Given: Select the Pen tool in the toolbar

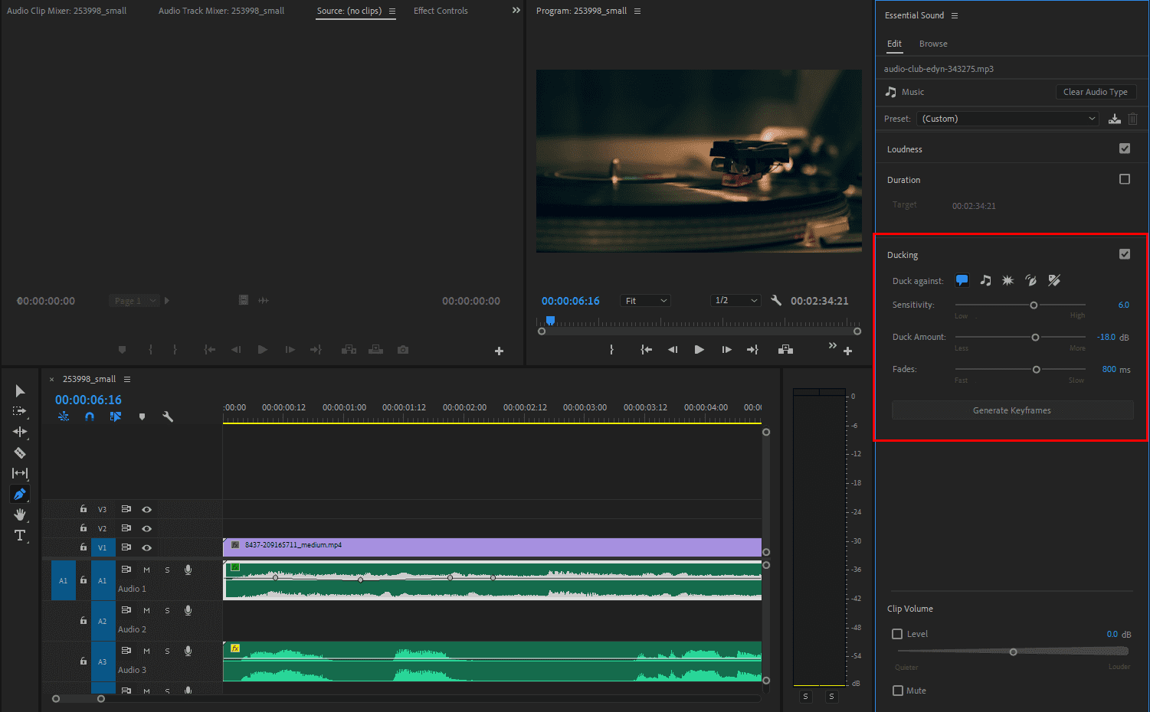Looking at the screenshot, I should tap(20, 494).
